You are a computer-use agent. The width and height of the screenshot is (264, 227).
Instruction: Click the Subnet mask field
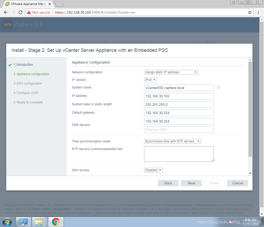pyautogui.click(x=179, y=105)
